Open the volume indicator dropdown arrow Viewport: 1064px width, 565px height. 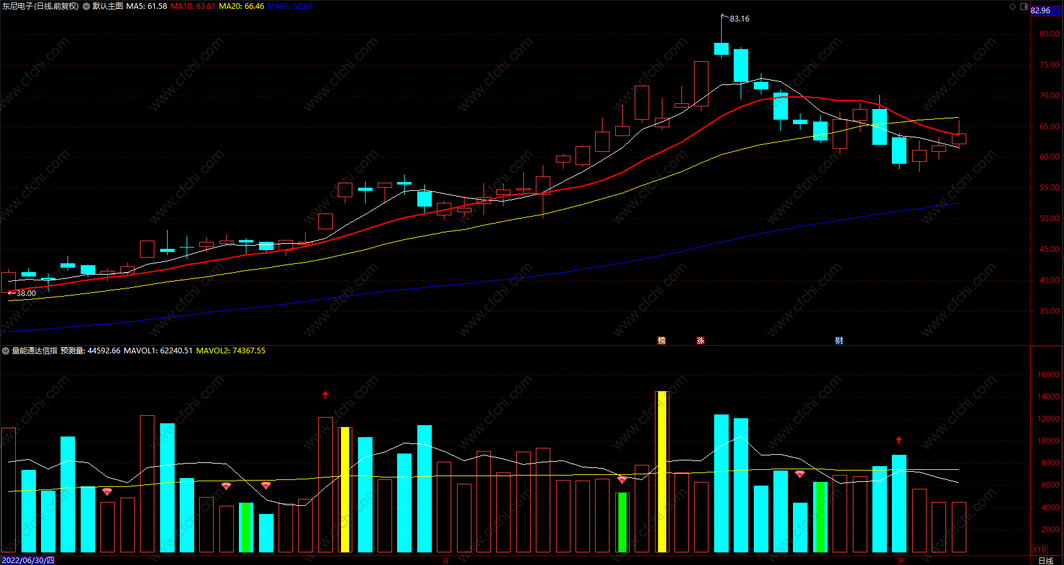coord(6,351)
